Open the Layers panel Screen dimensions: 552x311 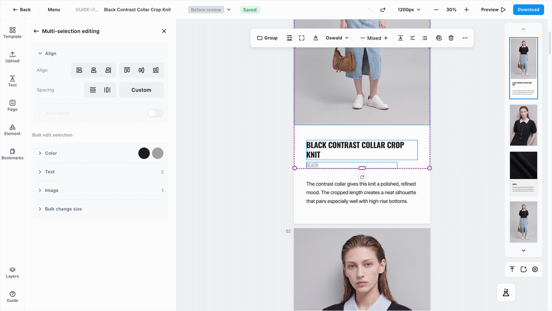pyautogui.click(x=12, y=273)
